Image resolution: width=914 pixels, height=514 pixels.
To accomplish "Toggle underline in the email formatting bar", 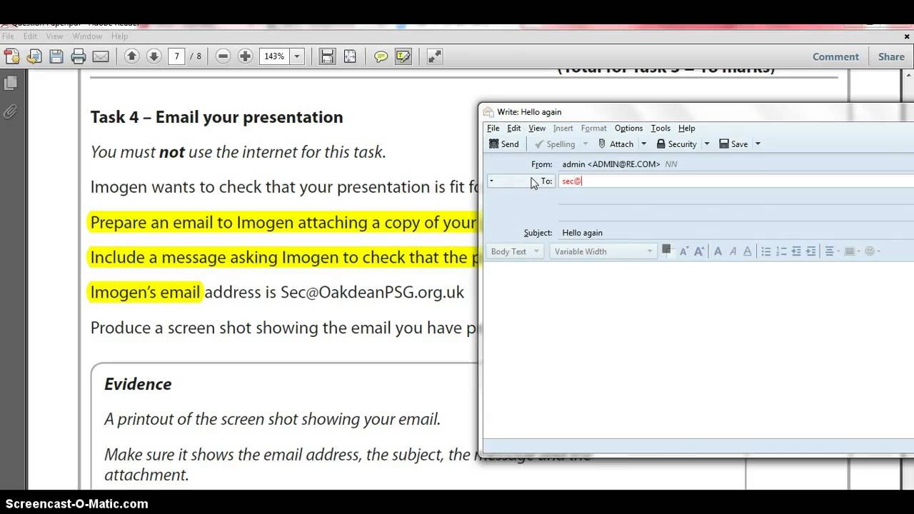I will tap(748, 251).
